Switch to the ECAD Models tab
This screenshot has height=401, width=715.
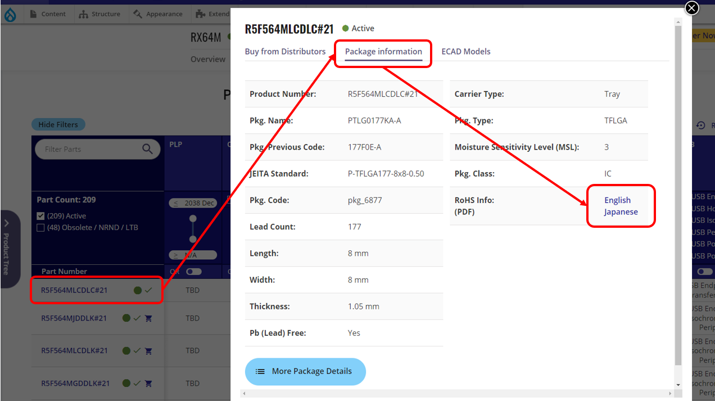(x=466, y=51)
